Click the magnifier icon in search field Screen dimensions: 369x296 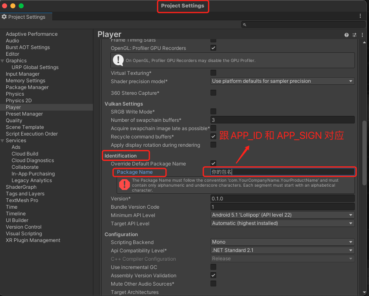pos(245,25)
